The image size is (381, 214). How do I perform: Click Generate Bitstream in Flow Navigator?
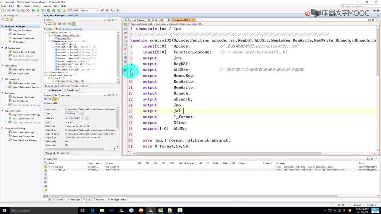(23, 136)
